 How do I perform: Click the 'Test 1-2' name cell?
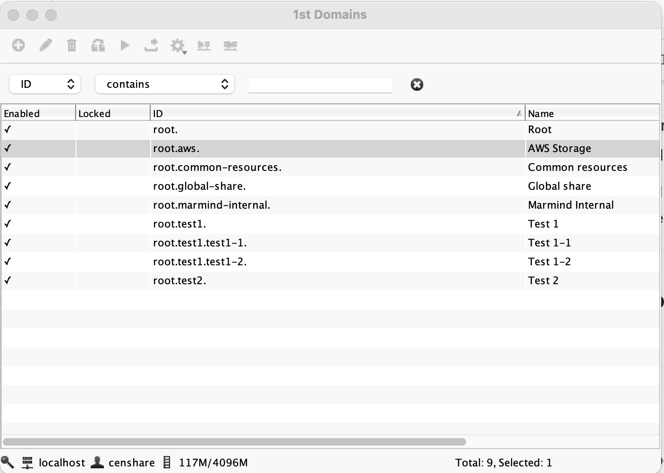(x=592, y=262)
